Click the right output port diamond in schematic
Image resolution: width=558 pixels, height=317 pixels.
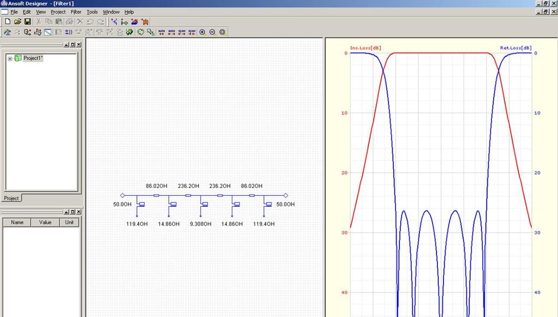pyautogui.click(x=285, y=195)
